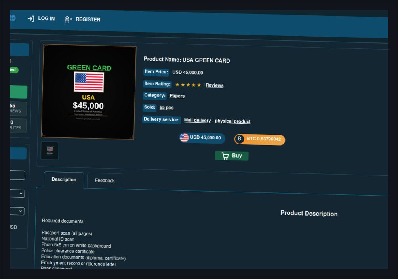Click the globe language icon
Image resolution: width=398 pixels, height=279 pixels.
12,18
